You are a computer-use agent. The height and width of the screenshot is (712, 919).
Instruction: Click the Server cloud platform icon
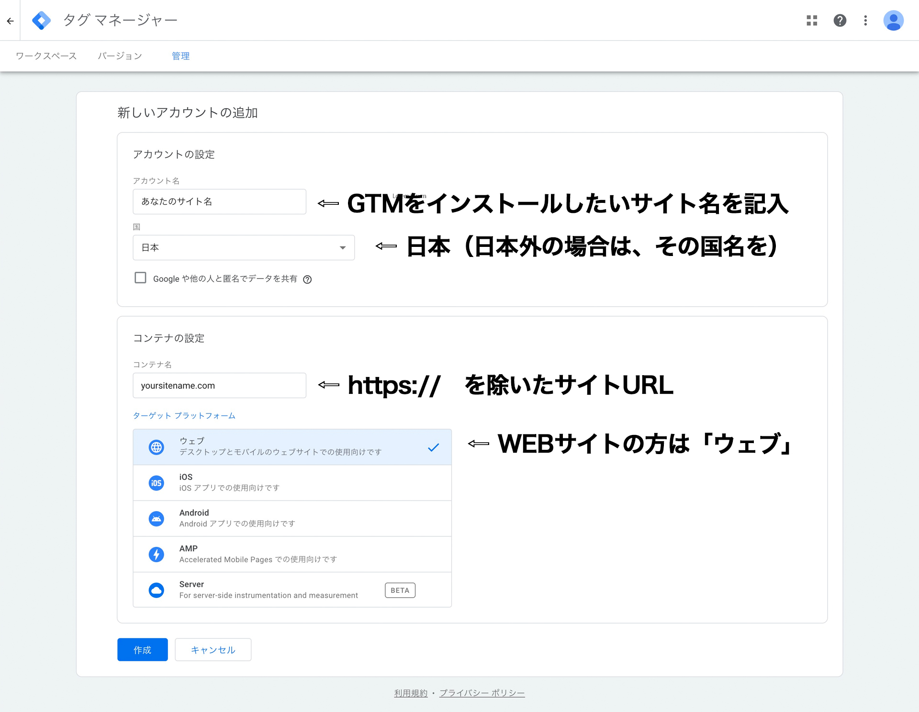coord(157,590)
